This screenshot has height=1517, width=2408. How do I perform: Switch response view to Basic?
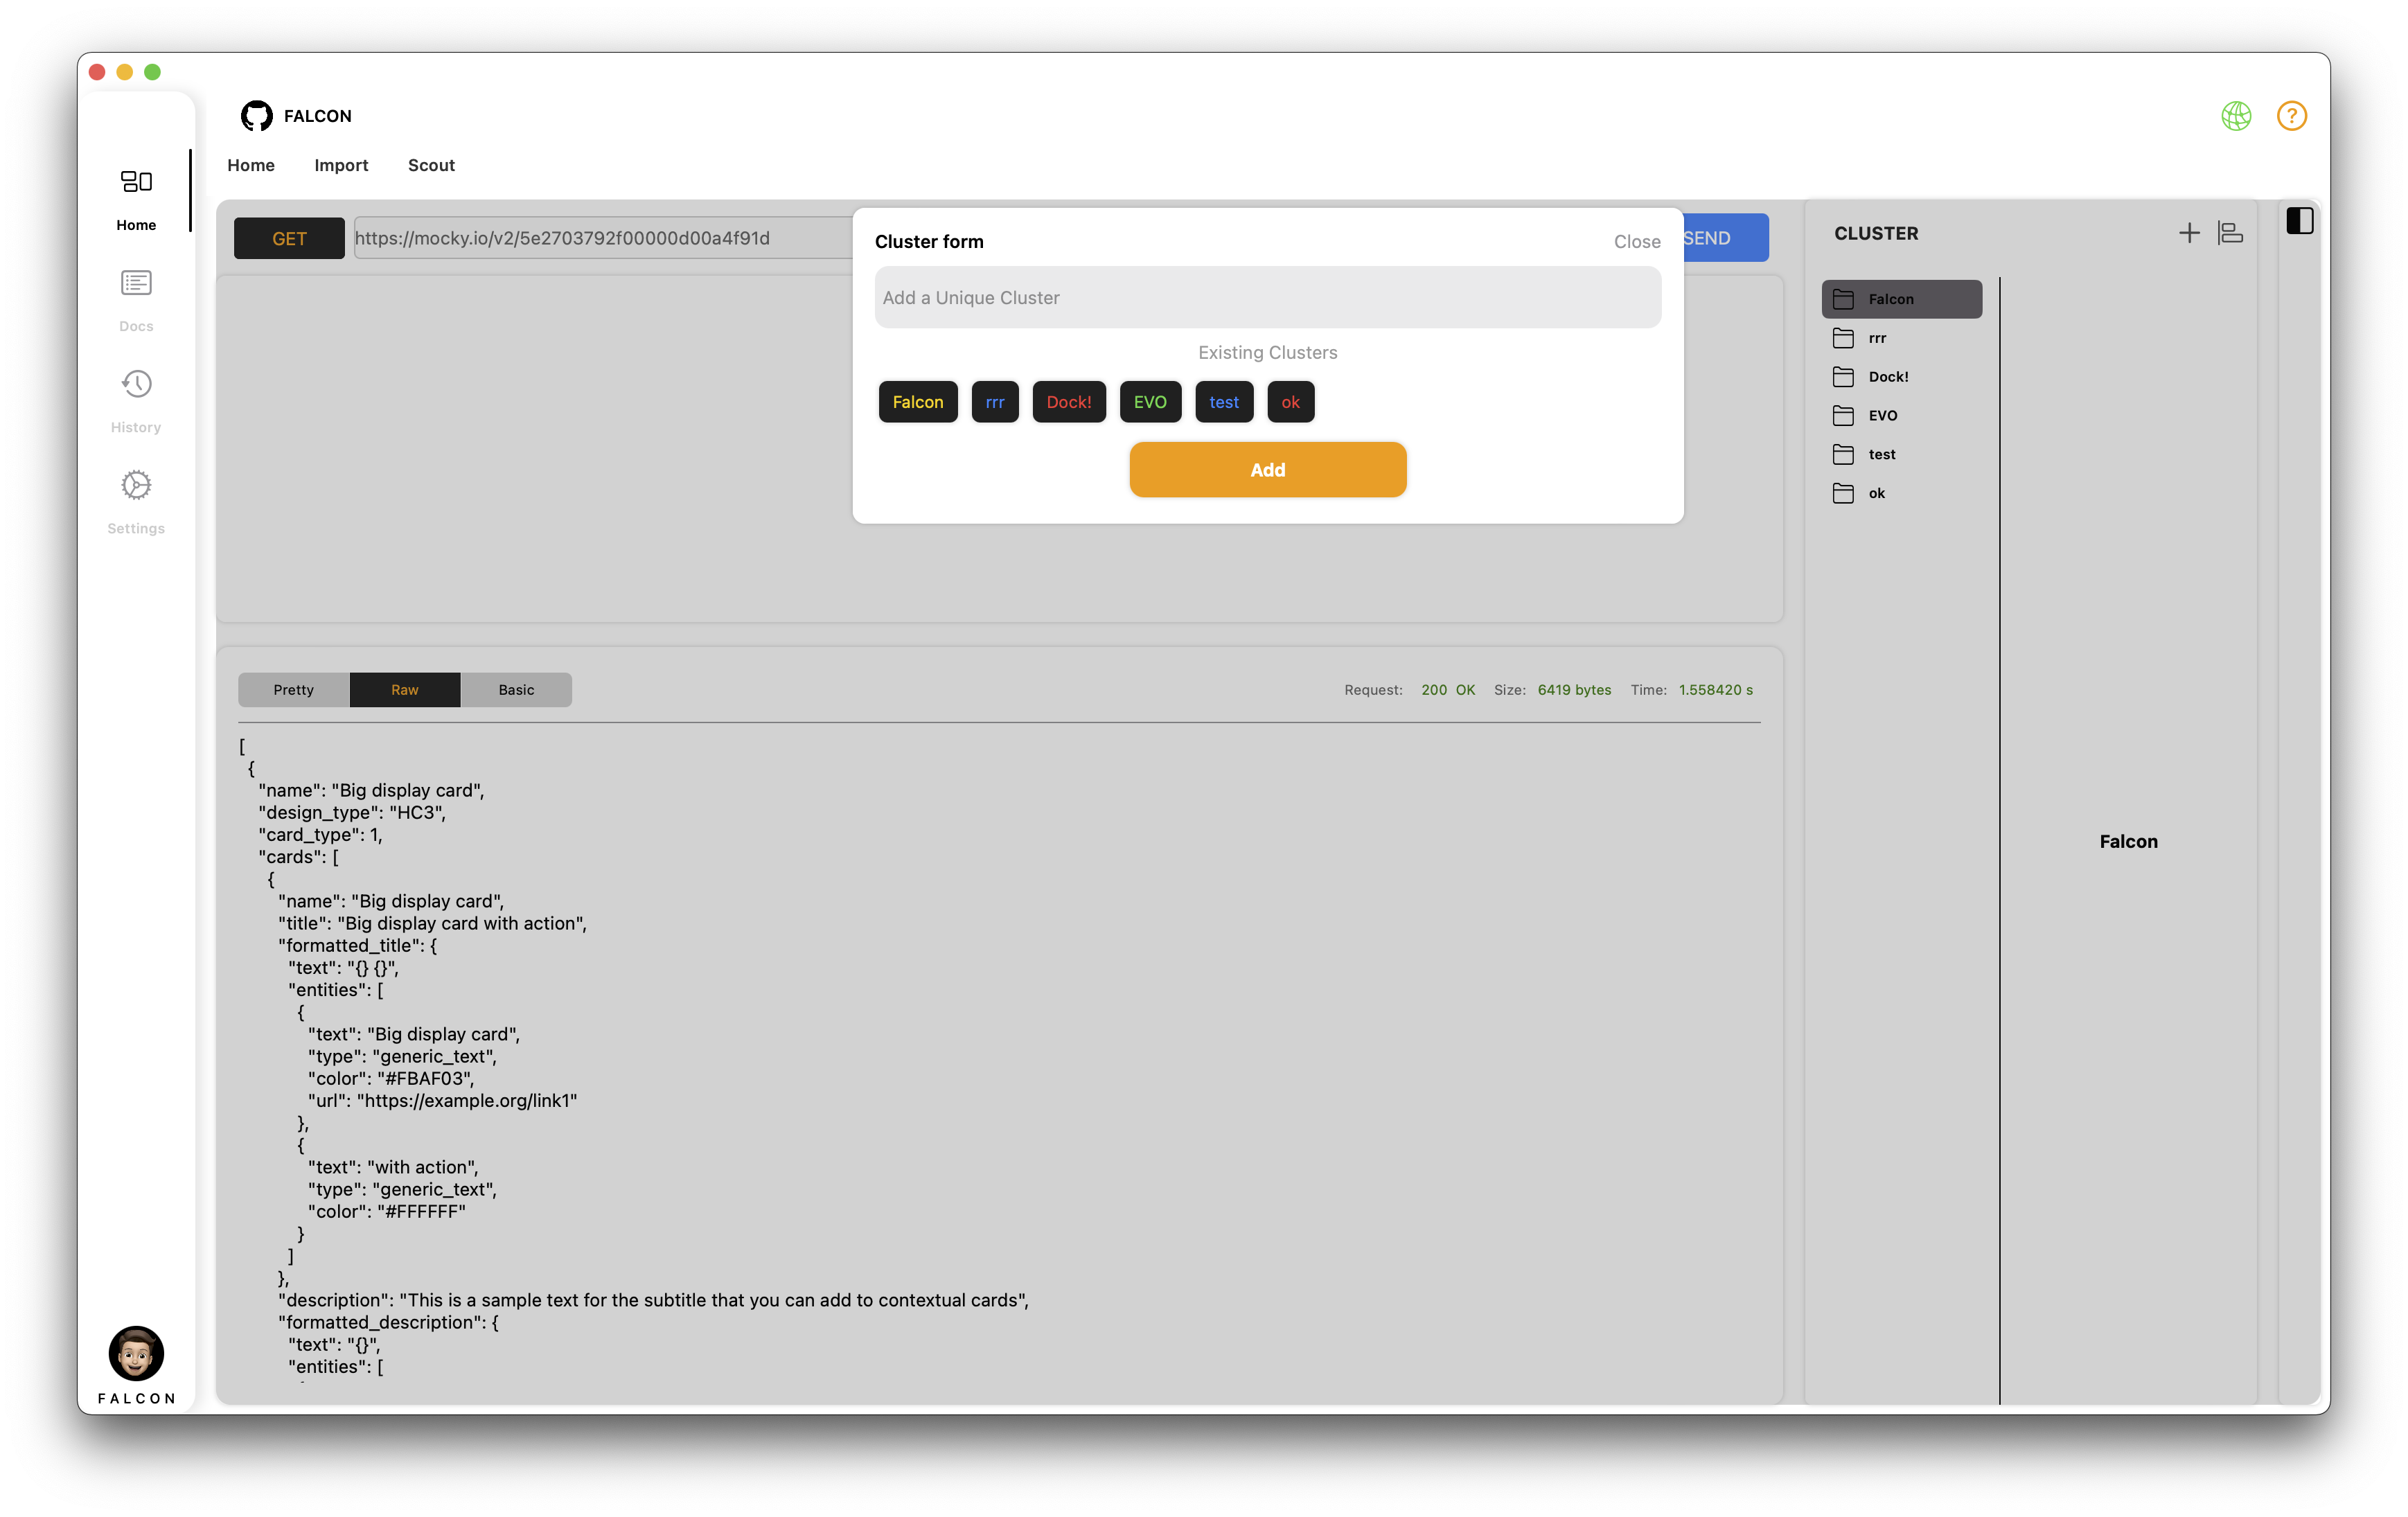click(516, 689)
